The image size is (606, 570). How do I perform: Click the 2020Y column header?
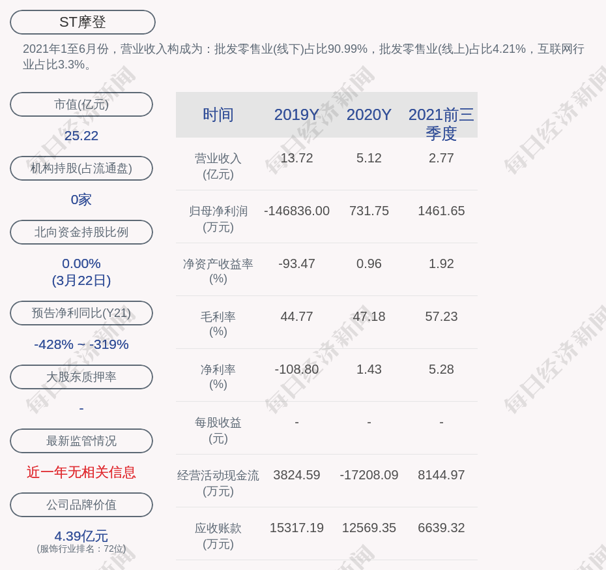[369, 115]
